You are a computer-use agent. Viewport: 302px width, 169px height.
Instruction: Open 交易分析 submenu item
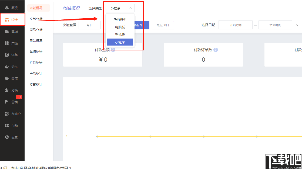pyautogui.click(x=36, y=19)
